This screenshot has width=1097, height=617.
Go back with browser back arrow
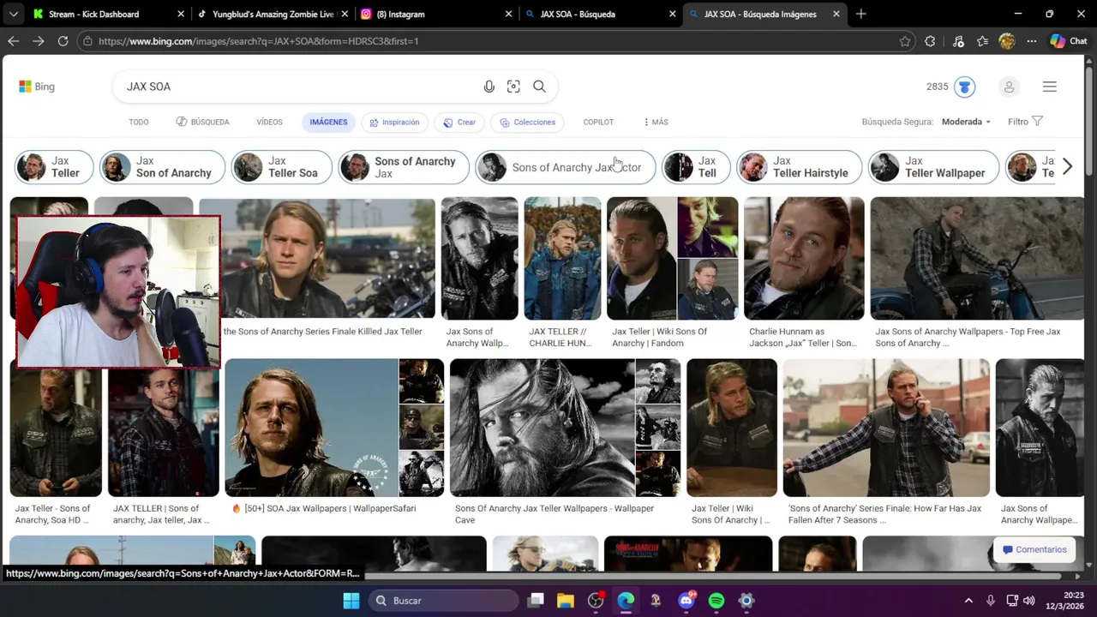point(14,40)
